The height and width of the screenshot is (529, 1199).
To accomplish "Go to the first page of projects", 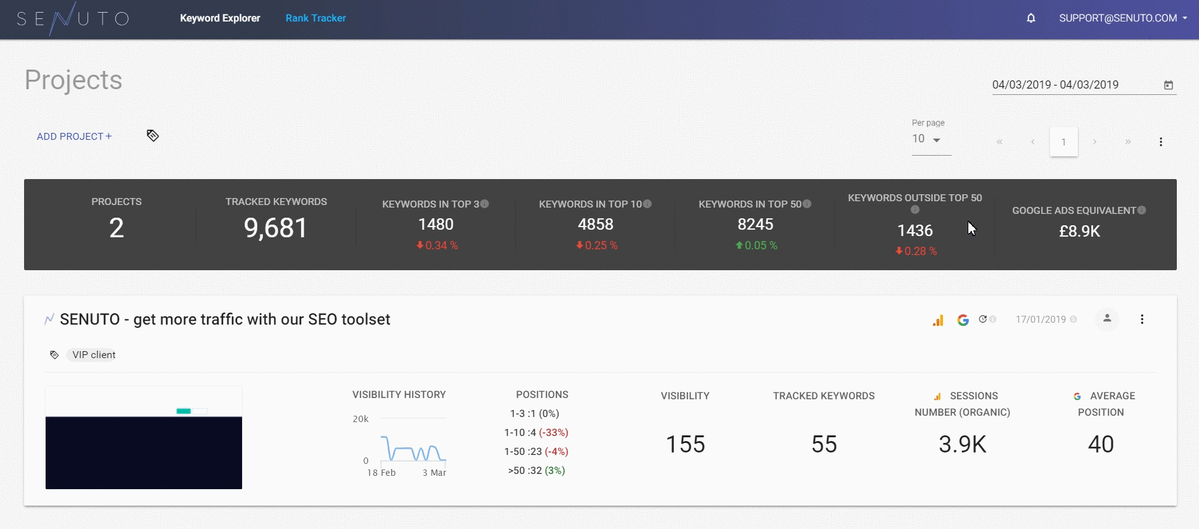I will pos(999,142).
